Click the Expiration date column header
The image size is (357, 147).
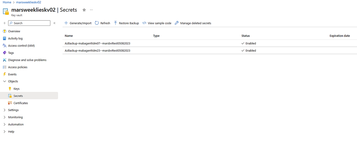[340, 36]
